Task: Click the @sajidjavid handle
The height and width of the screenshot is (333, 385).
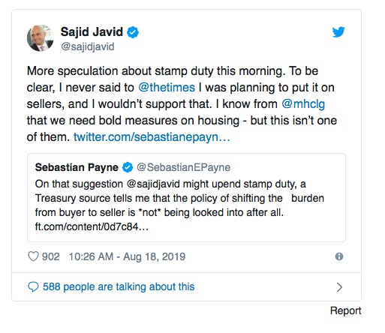Action: point(88,46)
